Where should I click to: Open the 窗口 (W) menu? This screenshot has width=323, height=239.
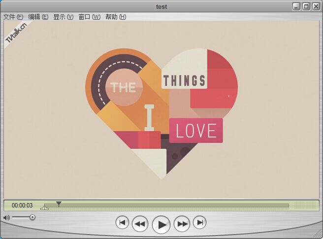click(x=90, y=17)
